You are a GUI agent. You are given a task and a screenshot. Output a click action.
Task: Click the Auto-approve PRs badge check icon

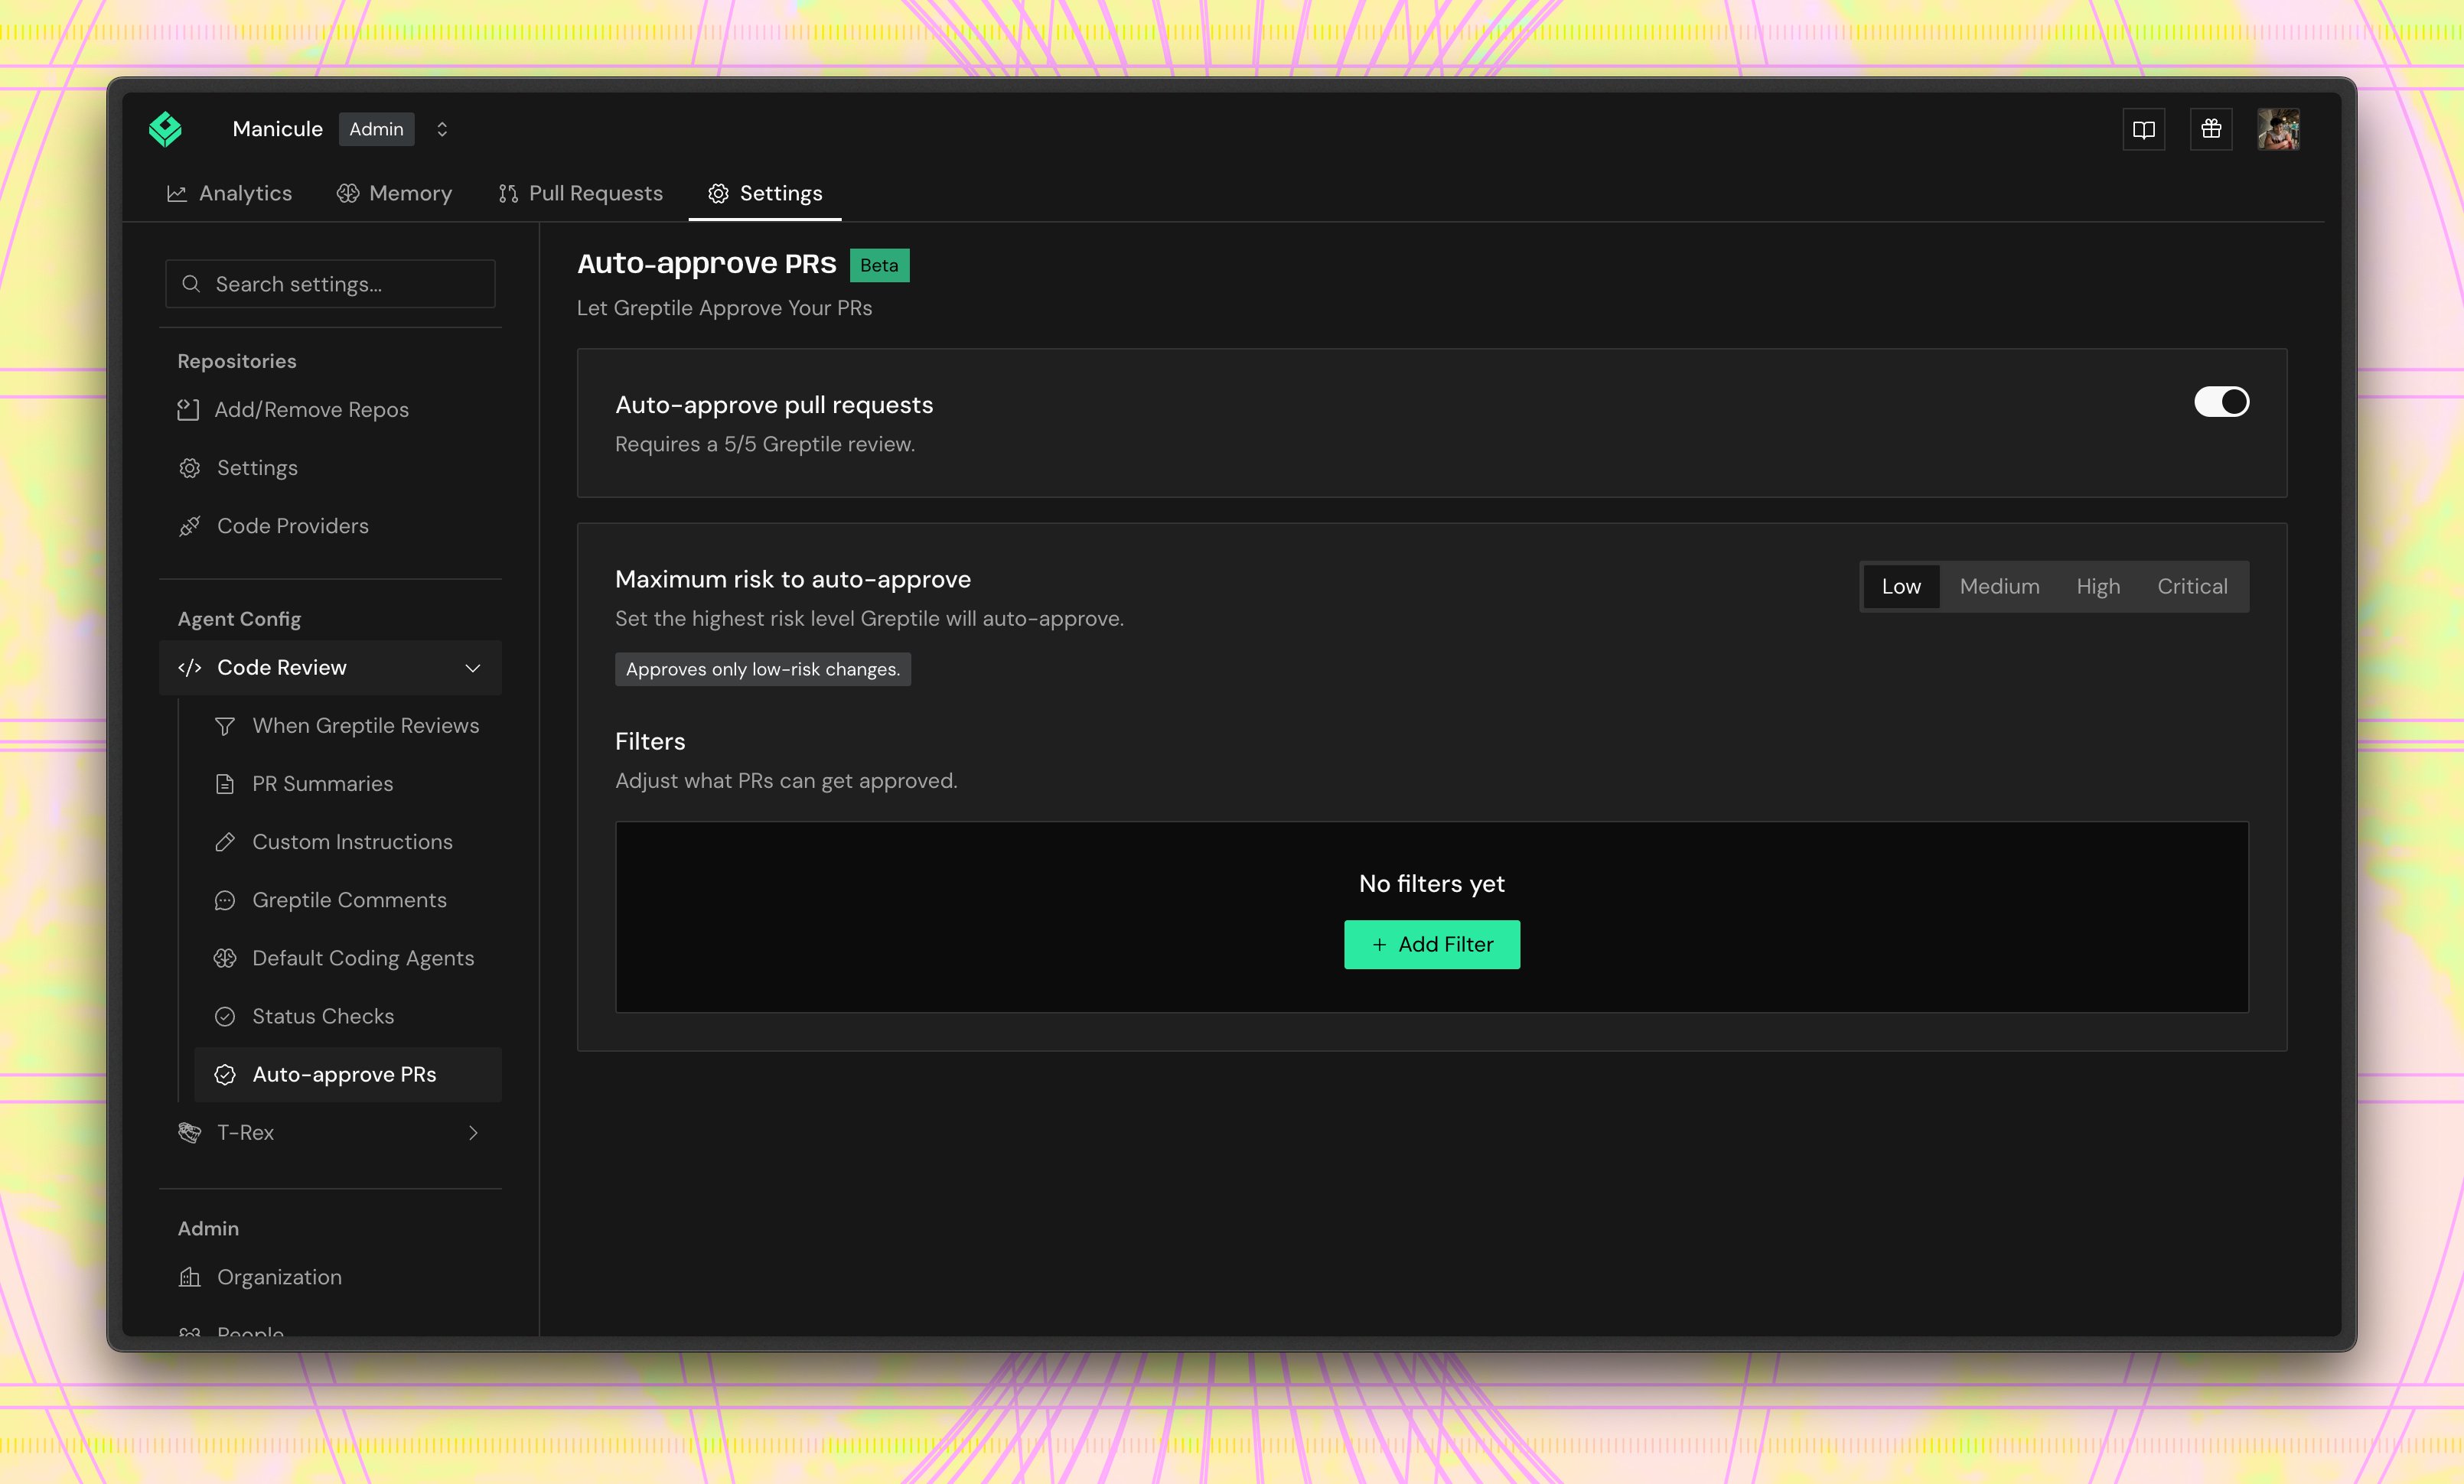click(225, 1074)
